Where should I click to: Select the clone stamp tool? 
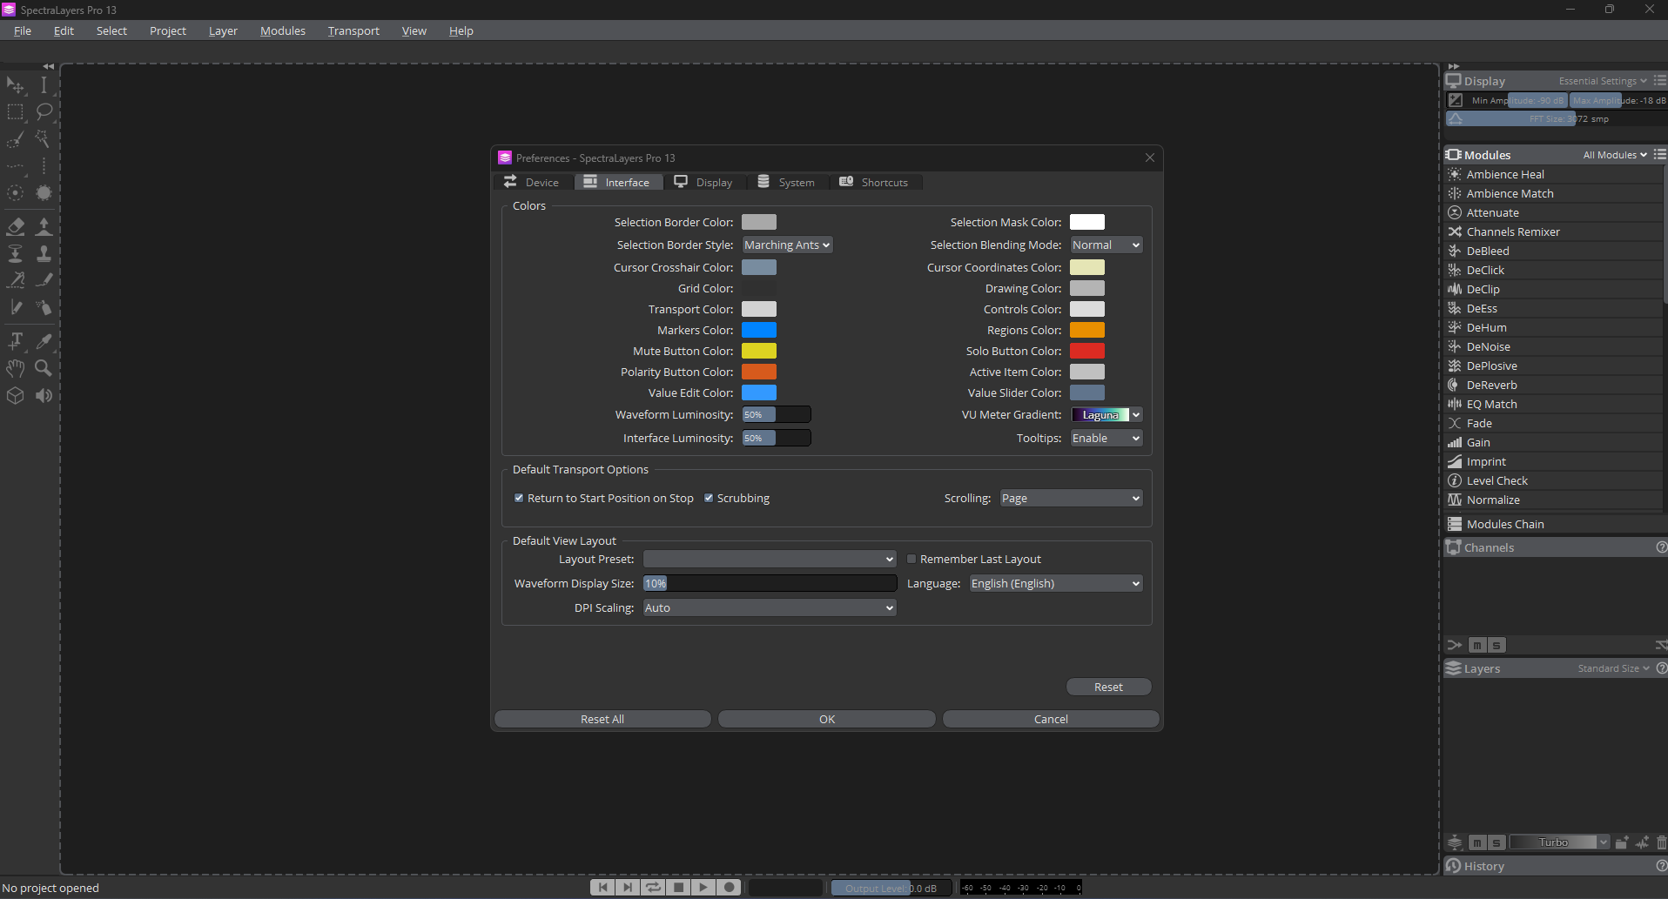click(x=44, y=253)
